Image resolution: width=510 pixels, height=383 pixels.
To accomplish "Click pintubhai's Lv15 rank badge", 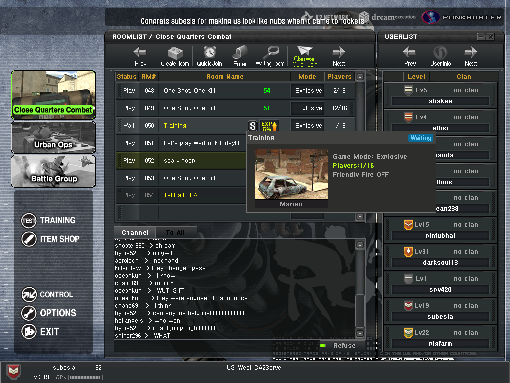I will (408, 225).
